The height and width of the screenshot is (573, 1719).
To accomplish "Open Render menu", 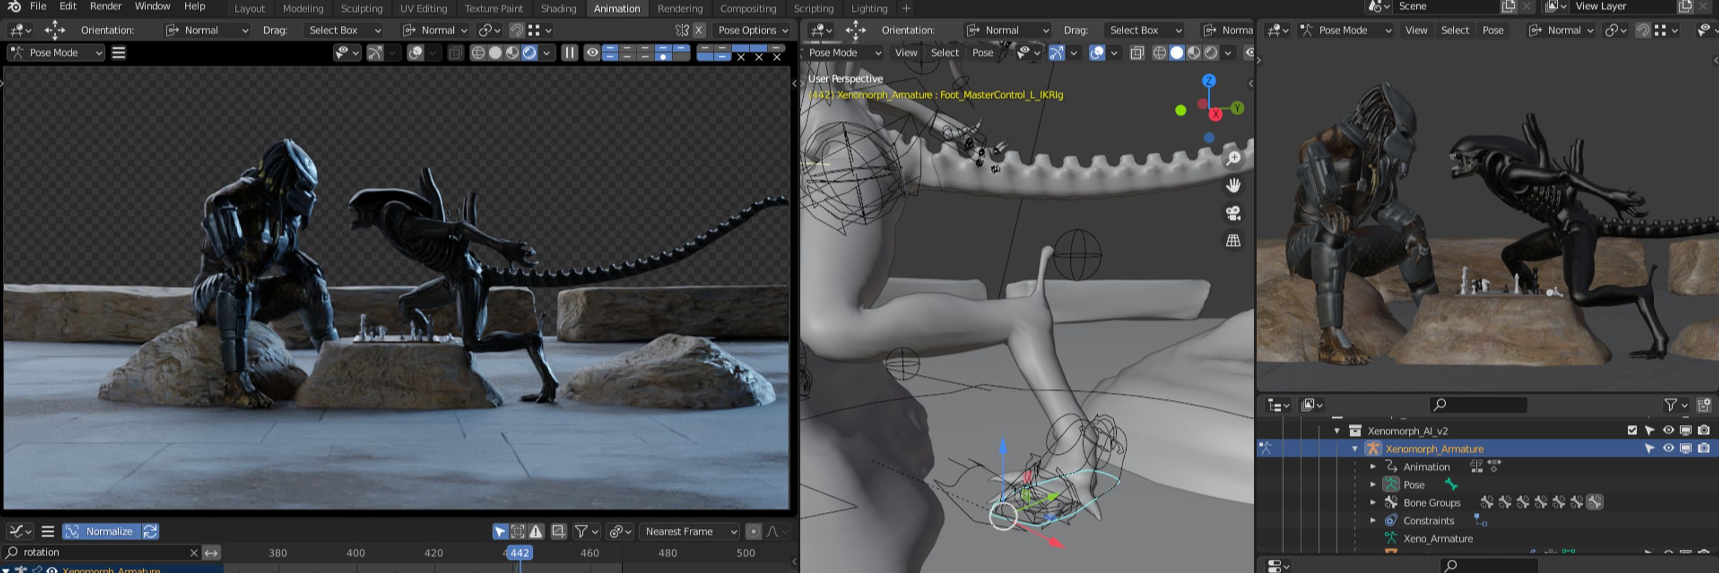I will 105,7.
